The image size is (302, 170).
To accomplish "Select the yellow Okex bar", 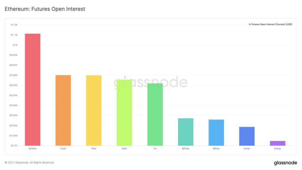I will 94,110.
